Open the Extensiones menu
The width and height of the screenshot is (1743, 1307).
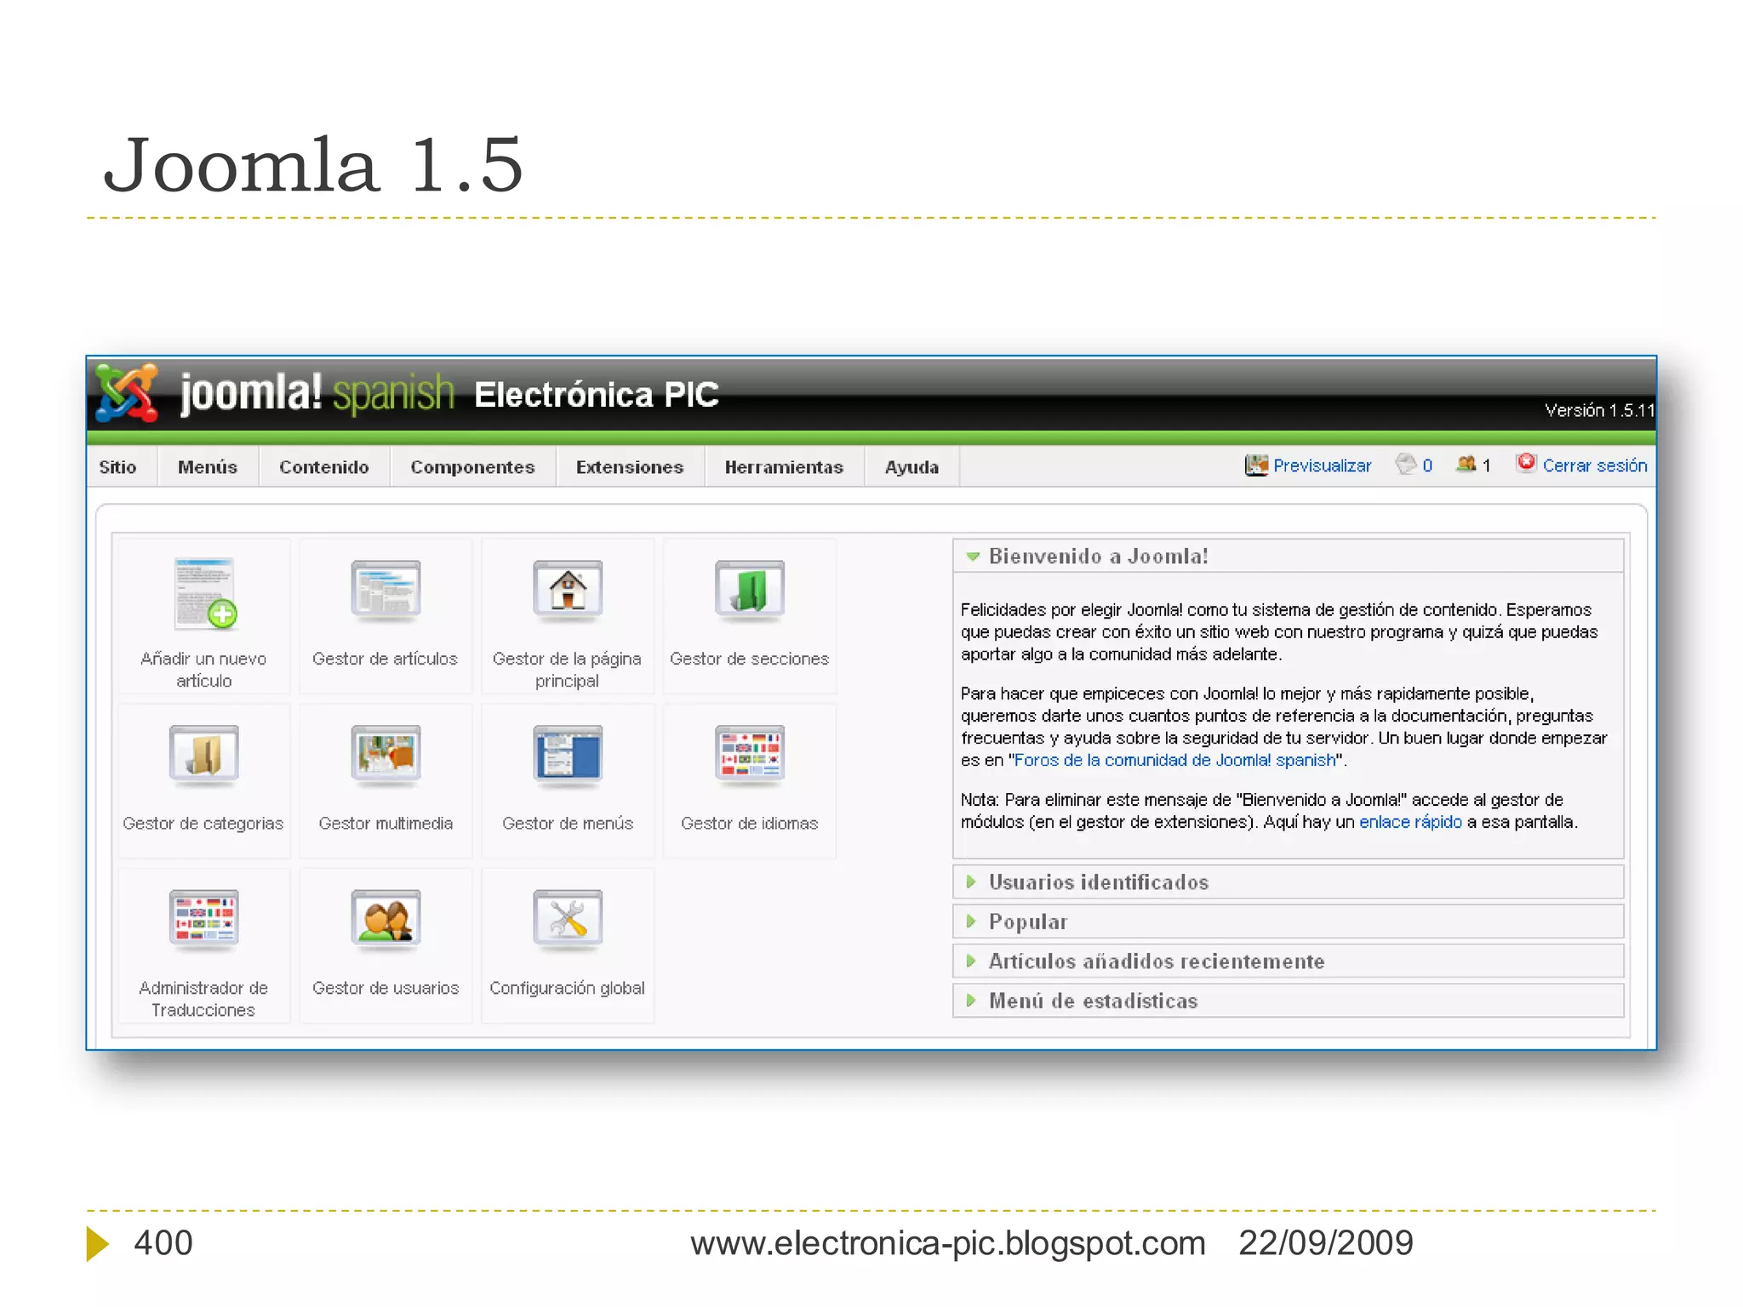pos(630,467)
